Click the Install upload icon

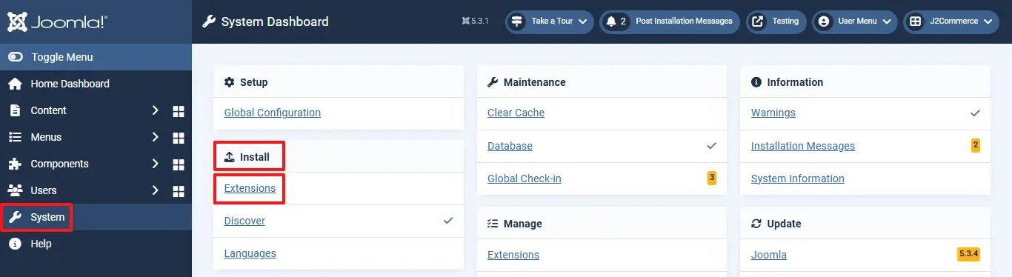(230, 157)
